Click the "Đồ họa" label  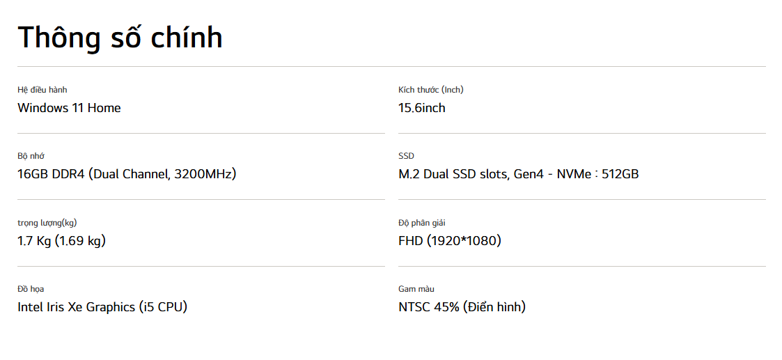[31, 289]
